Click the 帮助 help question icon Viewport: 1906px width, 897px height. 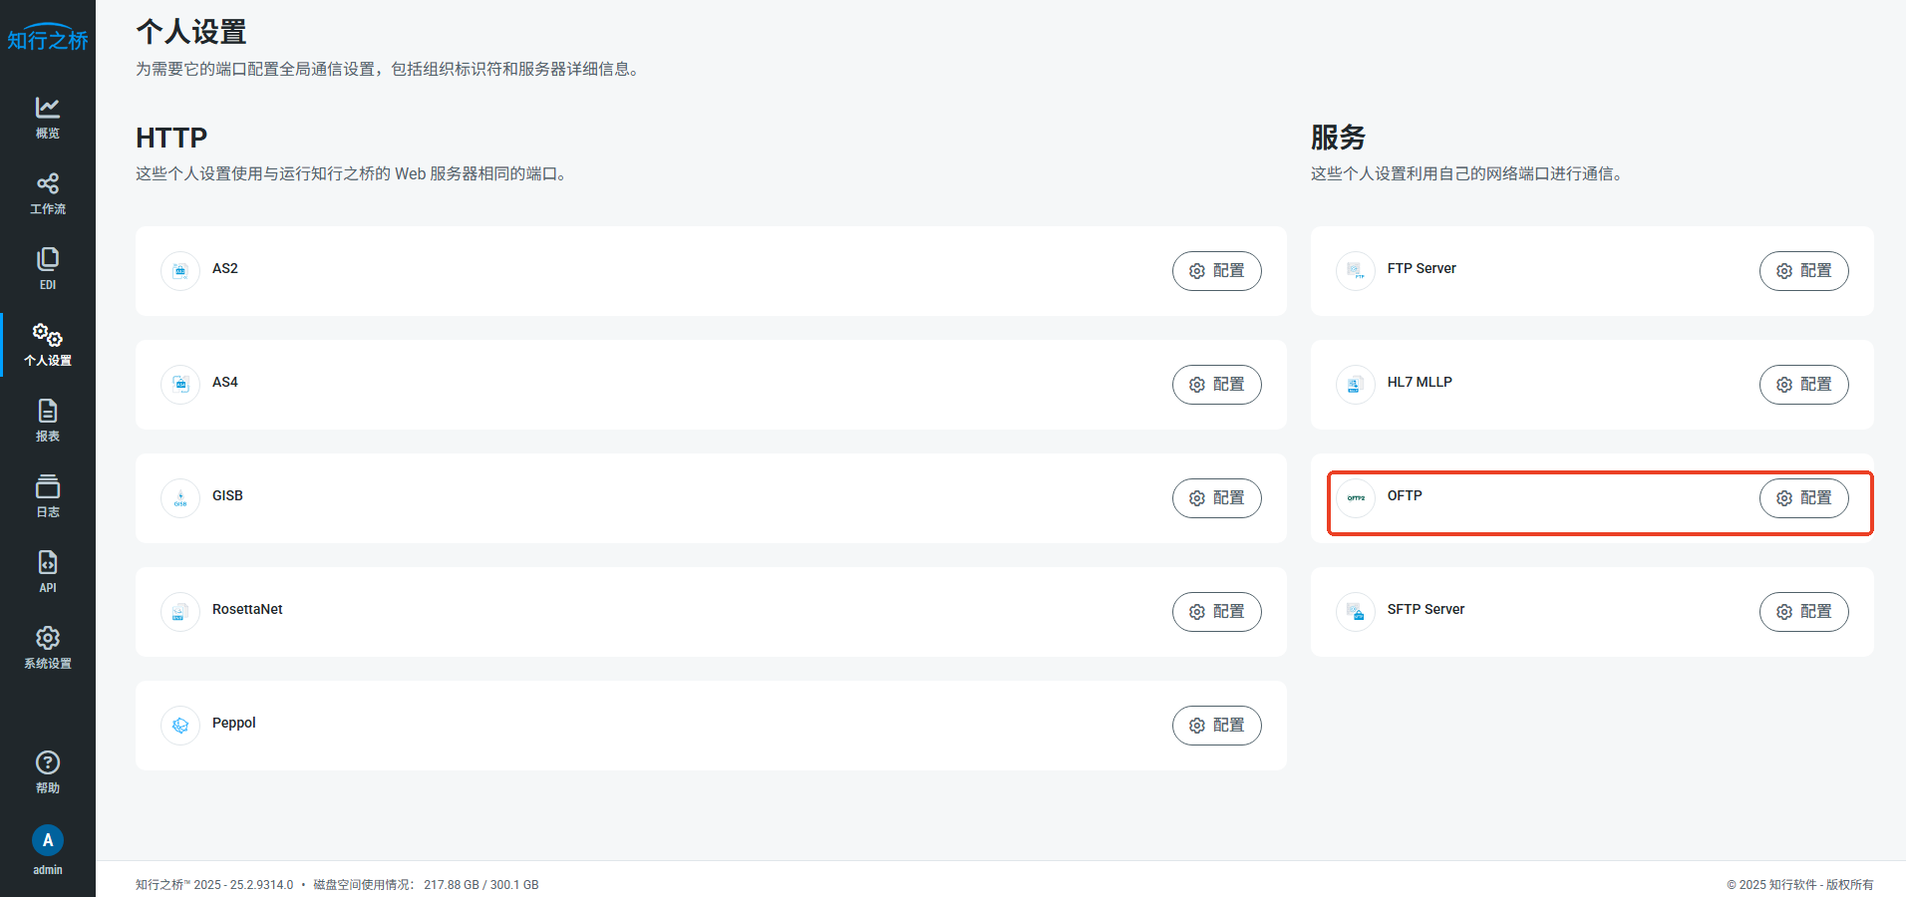click(x=47, y=771)
